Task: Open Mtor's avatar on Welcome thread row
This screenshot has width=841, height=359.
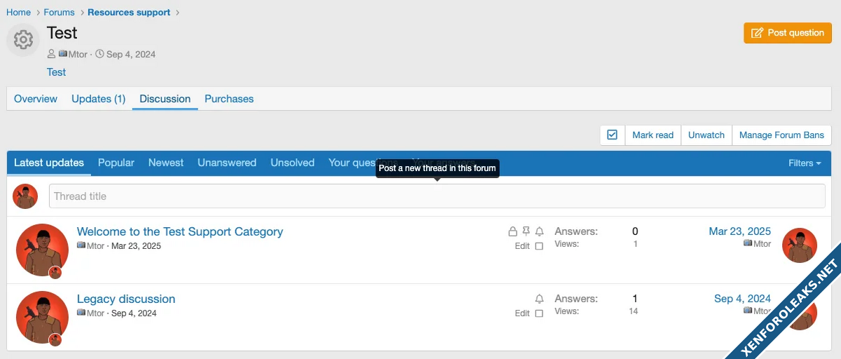Action: coord(42,250)
